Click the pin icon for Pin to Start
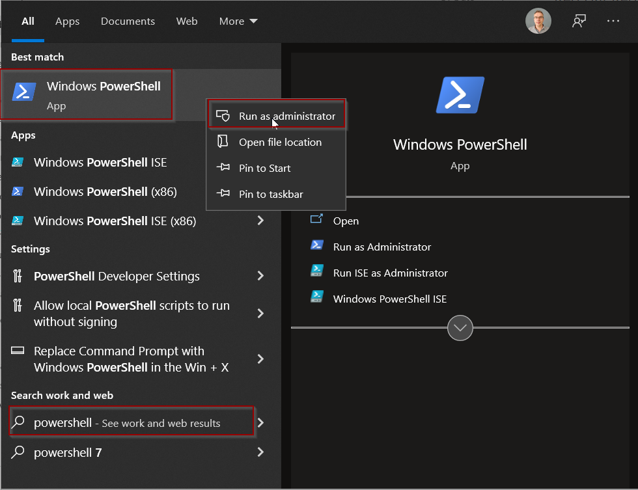638x490 pixels. (223, 167)
